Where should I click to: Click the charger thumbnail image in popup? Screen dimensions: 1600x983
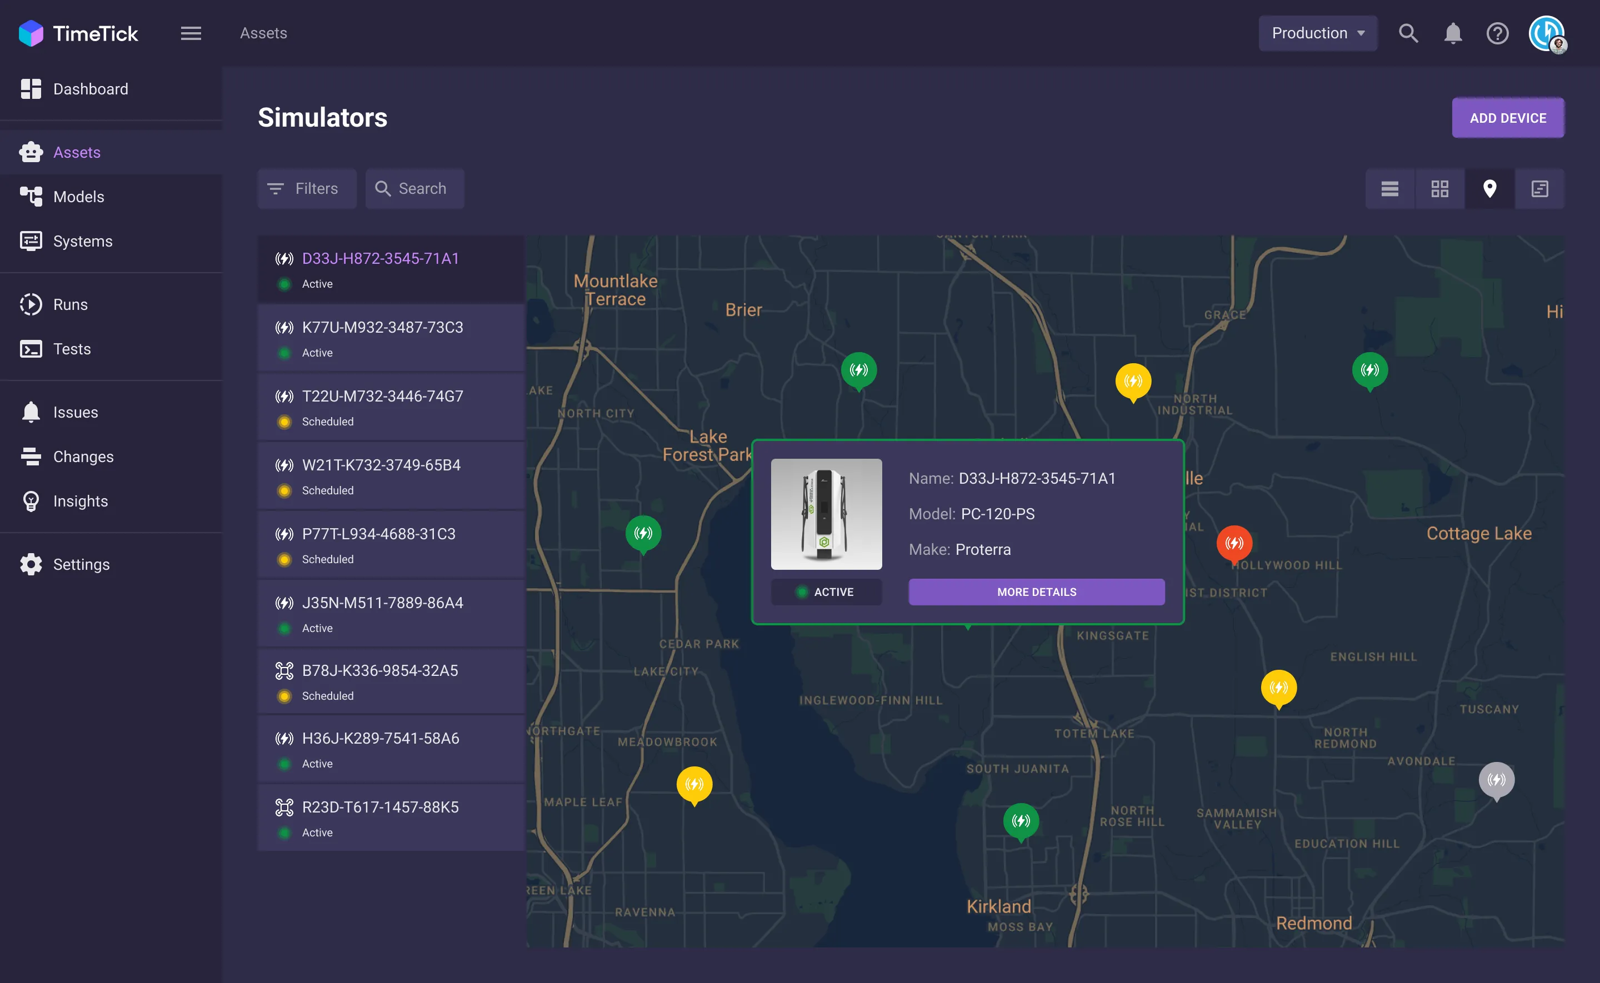point(826,514)
